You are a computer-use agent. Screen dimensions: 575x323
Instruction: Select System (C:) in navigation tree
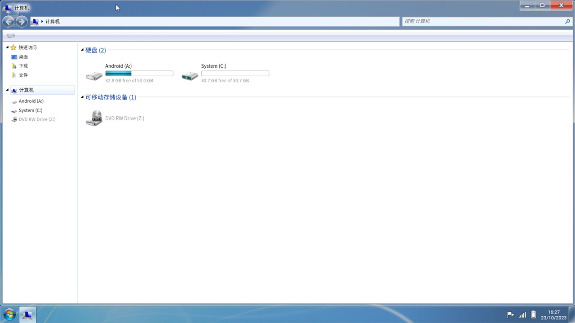(x=31, y=110)
